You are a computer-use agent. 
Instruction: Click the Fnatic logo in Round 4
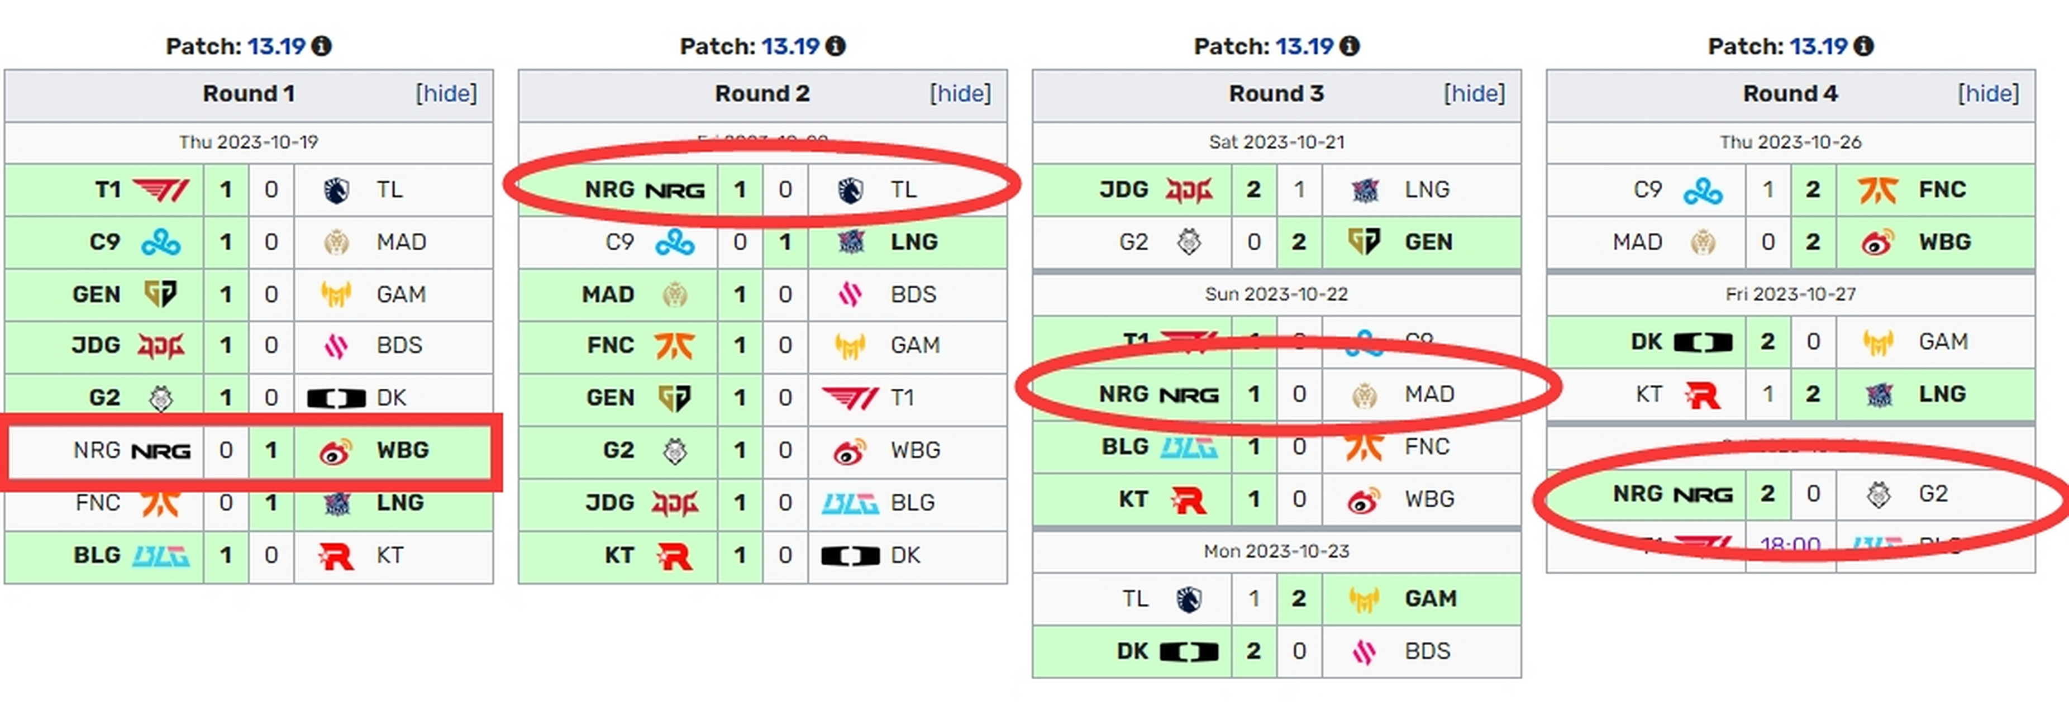[1878, 190]
